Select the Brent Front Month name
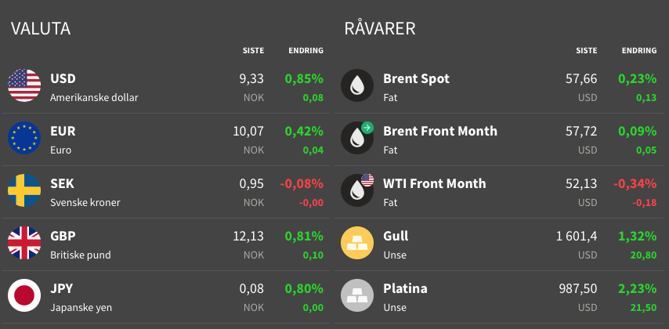The width and height of the screenshot is (669, 329). tap(440, 131)
